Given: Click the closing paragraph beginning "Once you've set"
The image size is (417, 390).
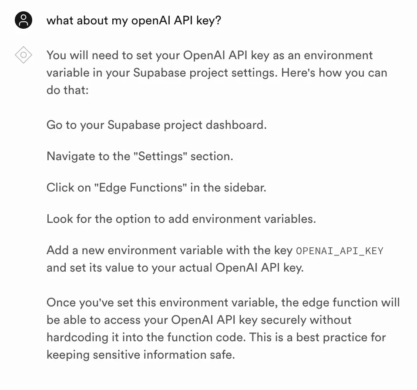Looking at the screenshot, I should coord(223,329).
